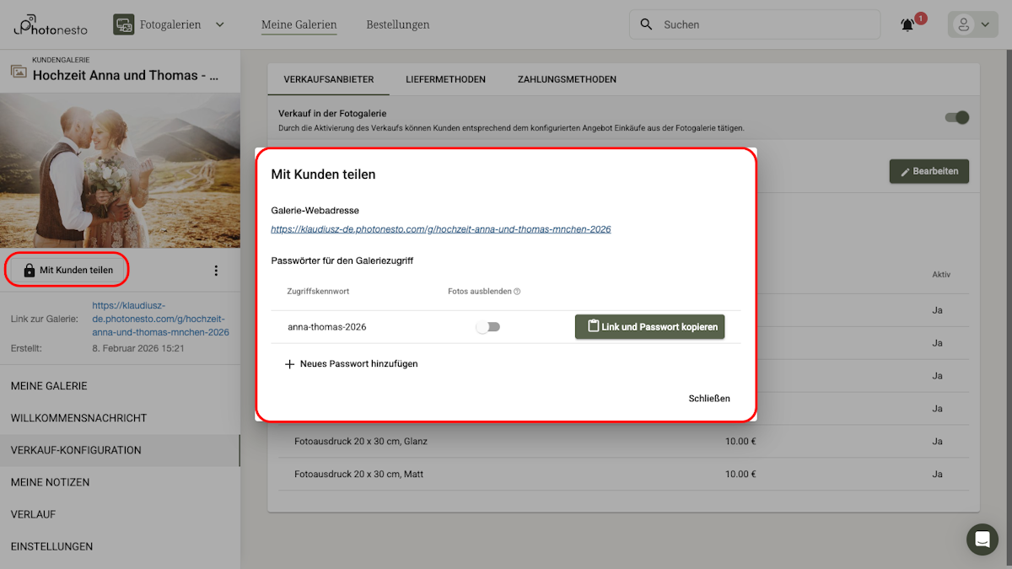Switch to the Liefermethoden tab
The height and width of the screenshot is (569, 1012).
[445, 79]
